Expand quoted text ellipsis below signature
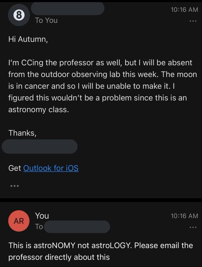 point(15,186)
